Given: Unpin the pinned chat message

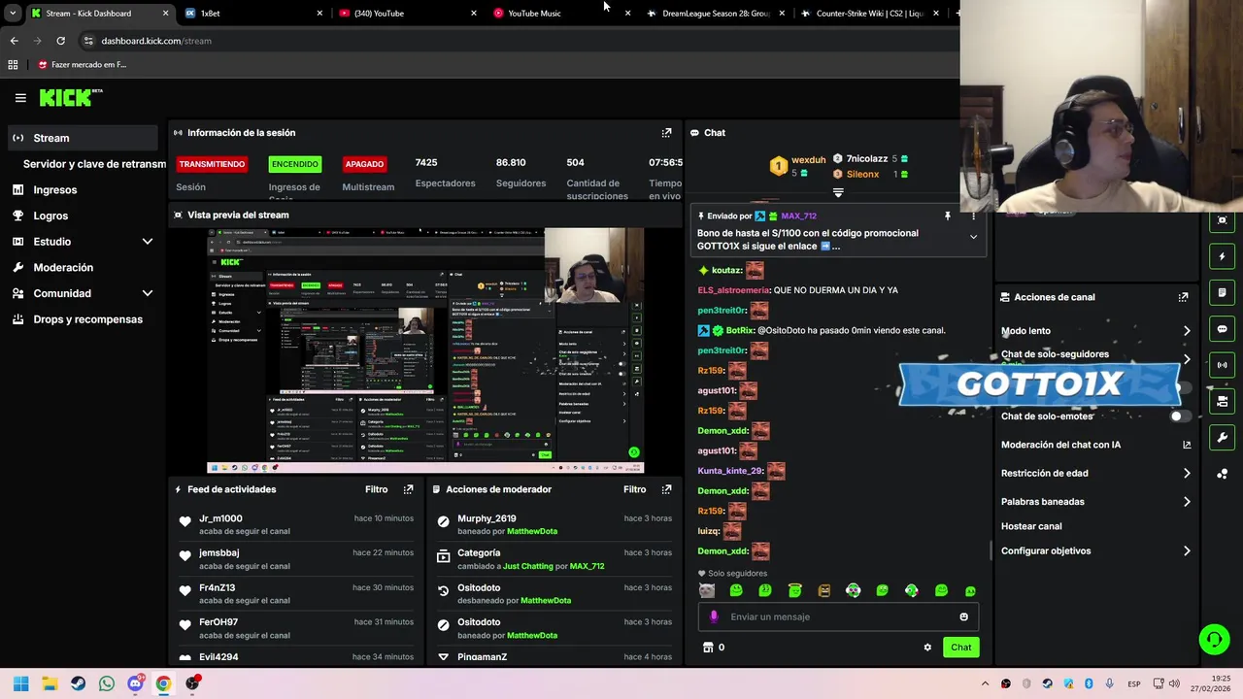Looking at the screenshot, I should click(948, 216).
